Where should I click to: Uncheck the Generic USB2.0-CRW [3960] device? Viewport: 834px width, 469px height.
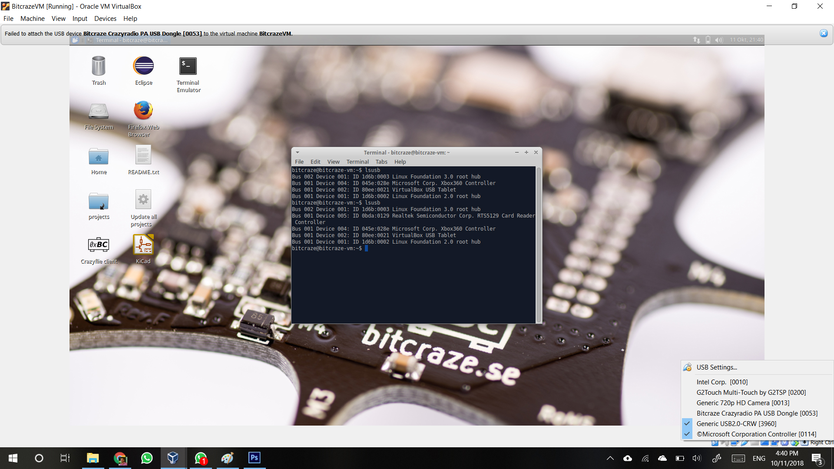736,424
